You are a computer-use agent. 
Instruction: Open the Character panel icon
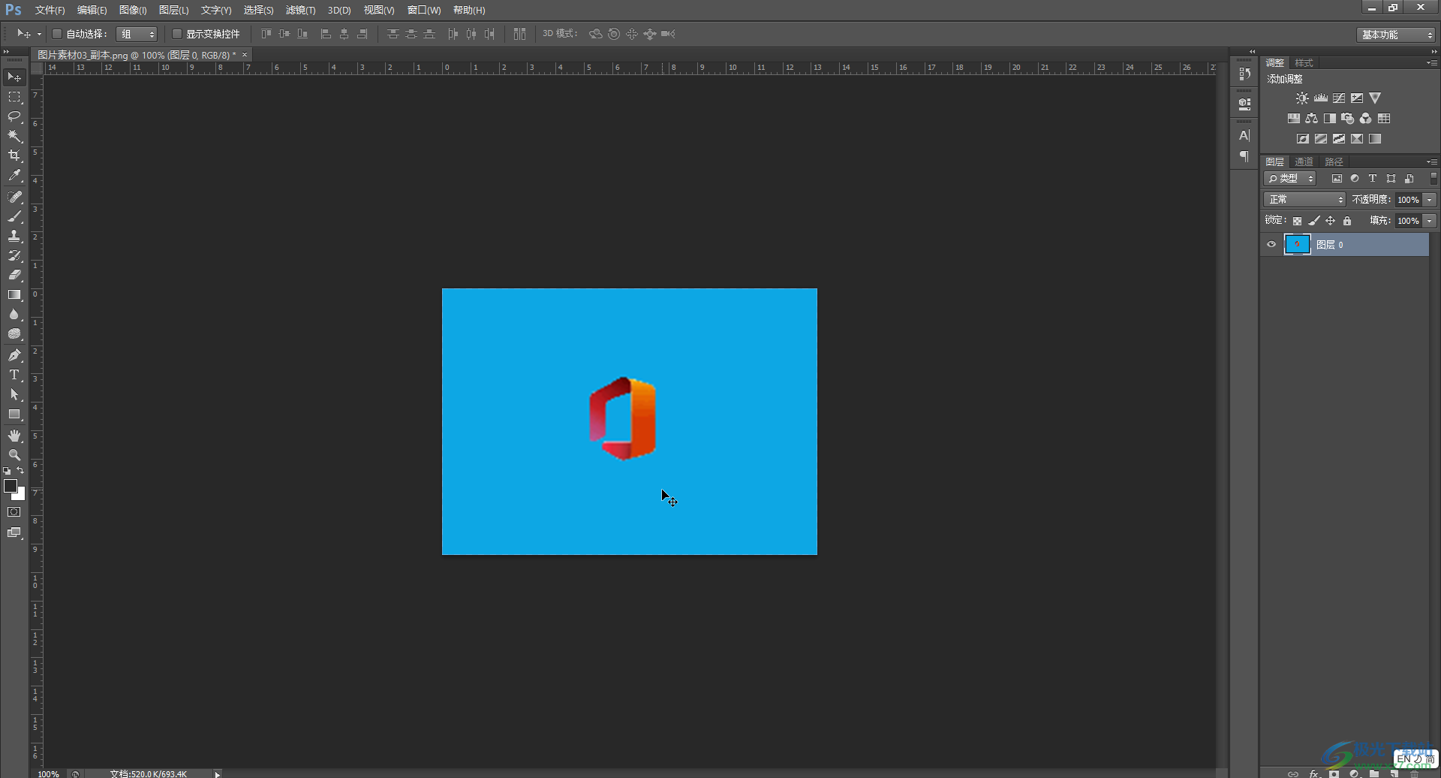(x=1244, y=136)
